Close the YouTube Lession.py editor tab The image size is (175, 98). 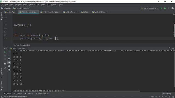(x=37, y=12)
